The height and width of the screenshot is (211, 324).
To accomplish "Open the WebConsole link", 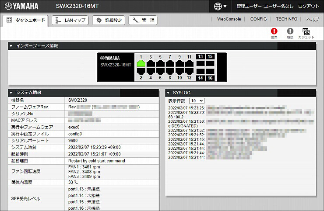I will (x=229, y=19).
